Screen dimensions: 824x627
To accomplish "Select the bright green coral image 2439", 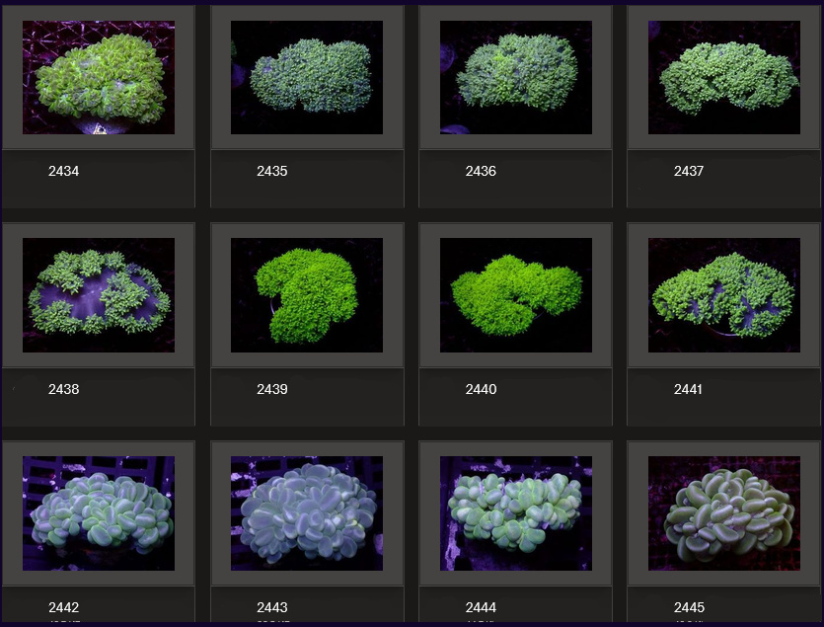I will pyautogui.click(x=307, y=295).
